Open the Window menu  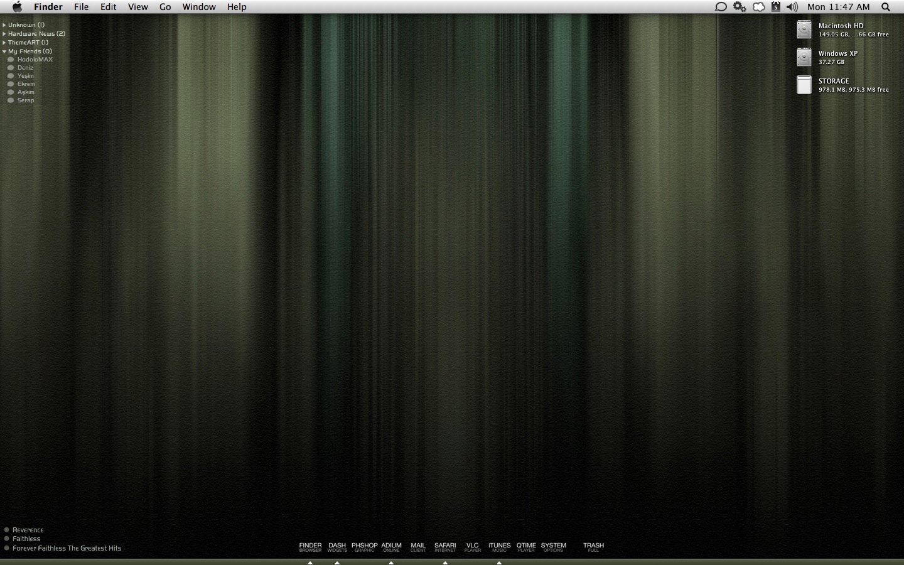[199, 7]
